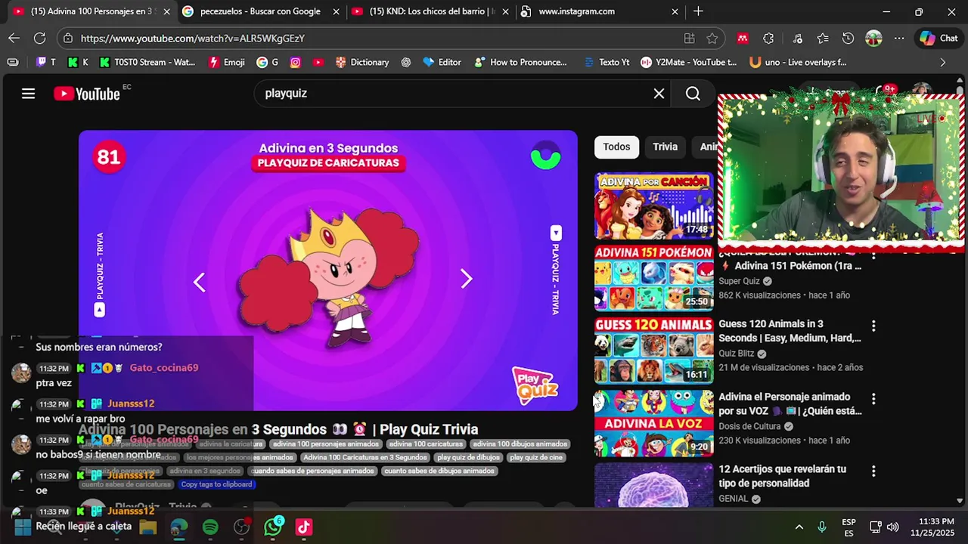Screen dimensions: 968x544
Task: Open options for Adivina el Personaje video
Action: tap(873, 398)
